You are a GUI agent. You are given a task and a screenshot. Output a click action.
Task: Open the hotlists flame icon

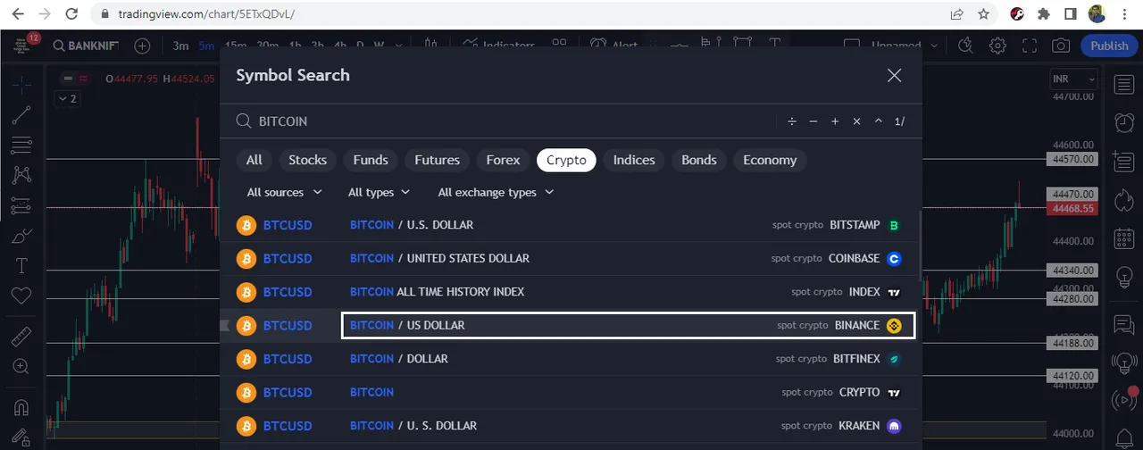tap(1122, 199)
